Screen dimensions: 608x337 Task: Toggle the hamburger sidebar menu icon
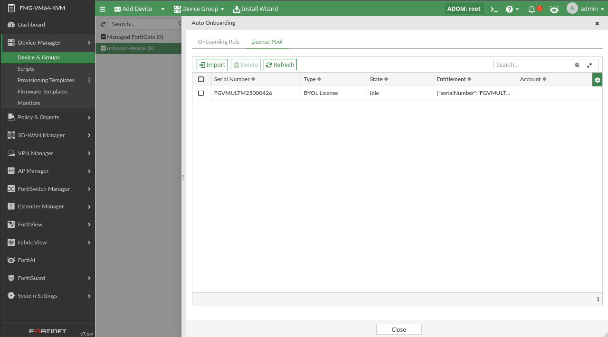pos(102,9)
